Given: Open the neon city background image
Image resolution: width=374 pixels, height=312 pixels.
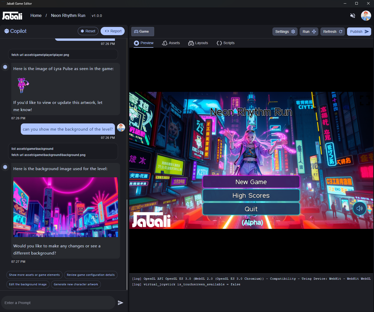Looking at the screenshot, I should point(66,207).
